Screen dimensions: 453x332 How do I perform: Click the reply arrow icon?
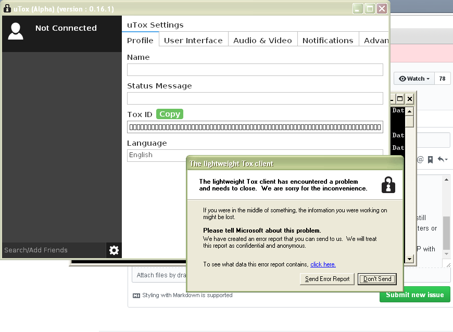pos(442,160)
